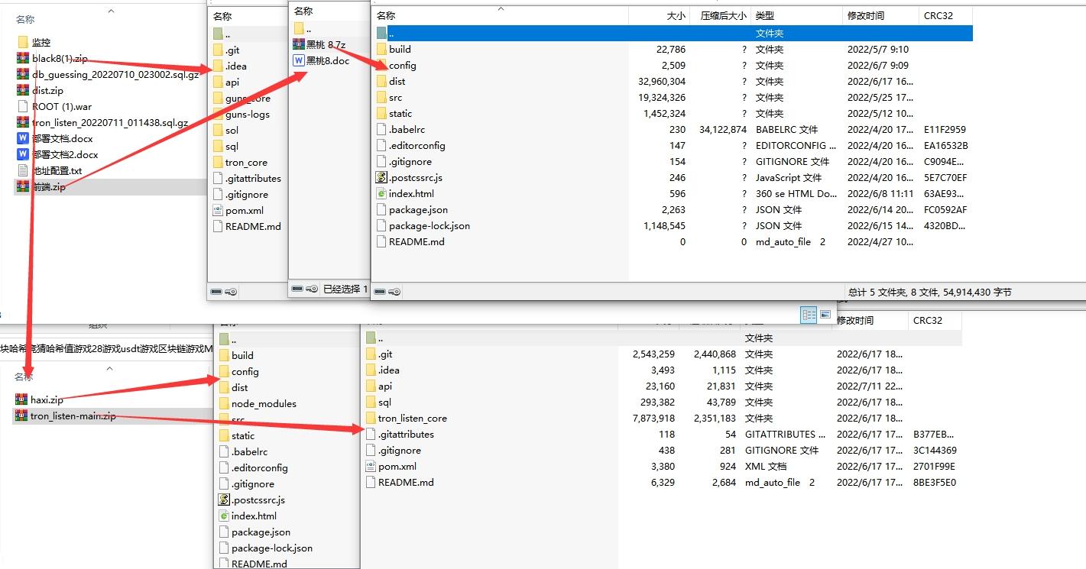This screenshot has width=1086, height=569.
Task: Toggle sort chevron above 名称 in the 监控 pane
Action: (111, 11)
